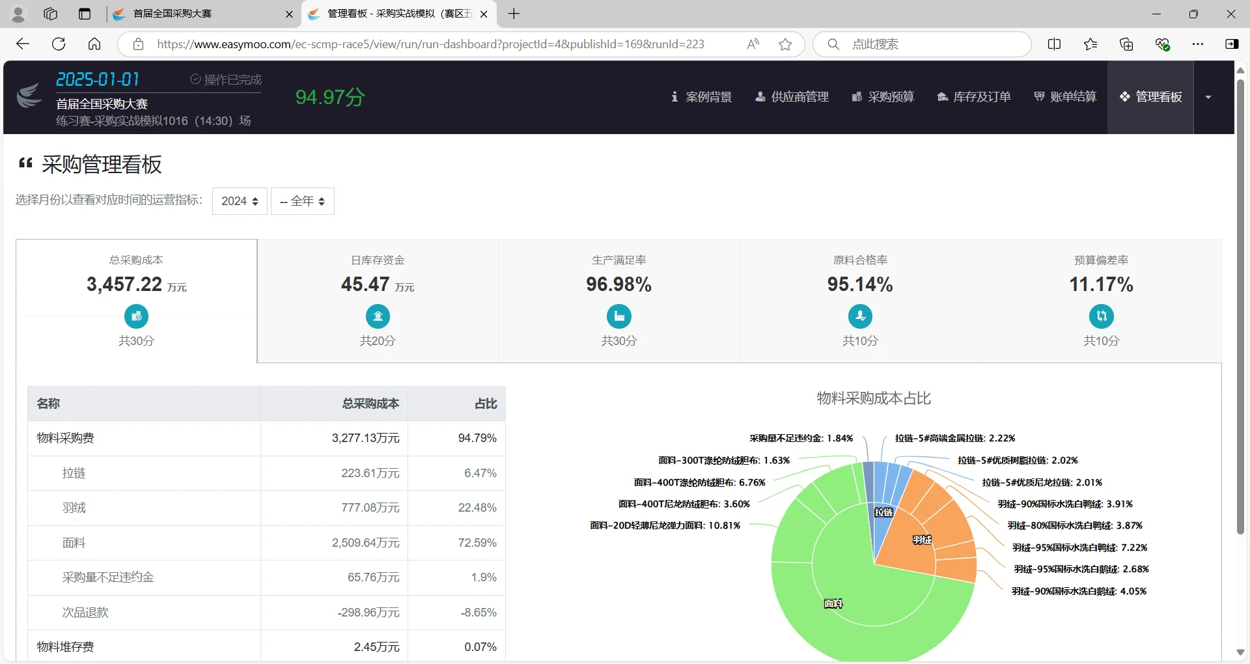The image size is (1250, 664).
Task: Click the page vertical scrollbar thumb
Action: [1240, 306]
